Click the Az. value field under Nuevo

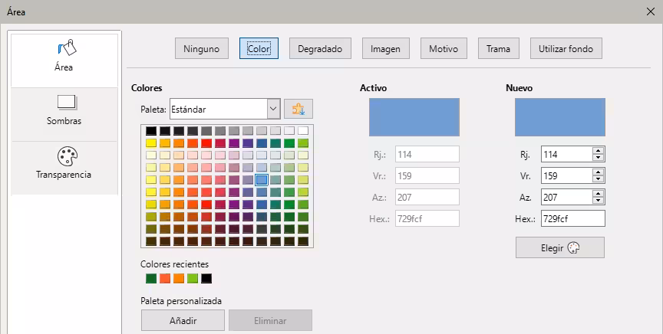point(566,197)
